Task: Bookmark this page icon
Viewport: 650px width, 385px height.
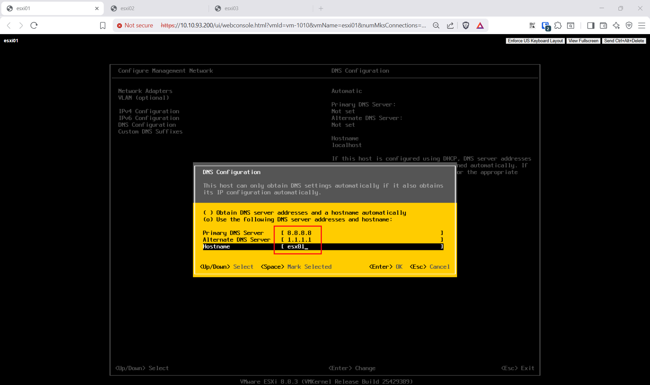Action: [103, 25]
